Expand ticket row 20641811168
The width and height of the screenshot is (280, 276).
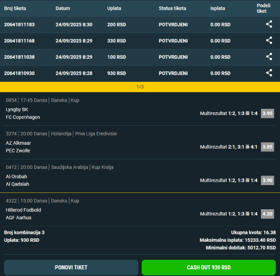click(x=140, y=41)
